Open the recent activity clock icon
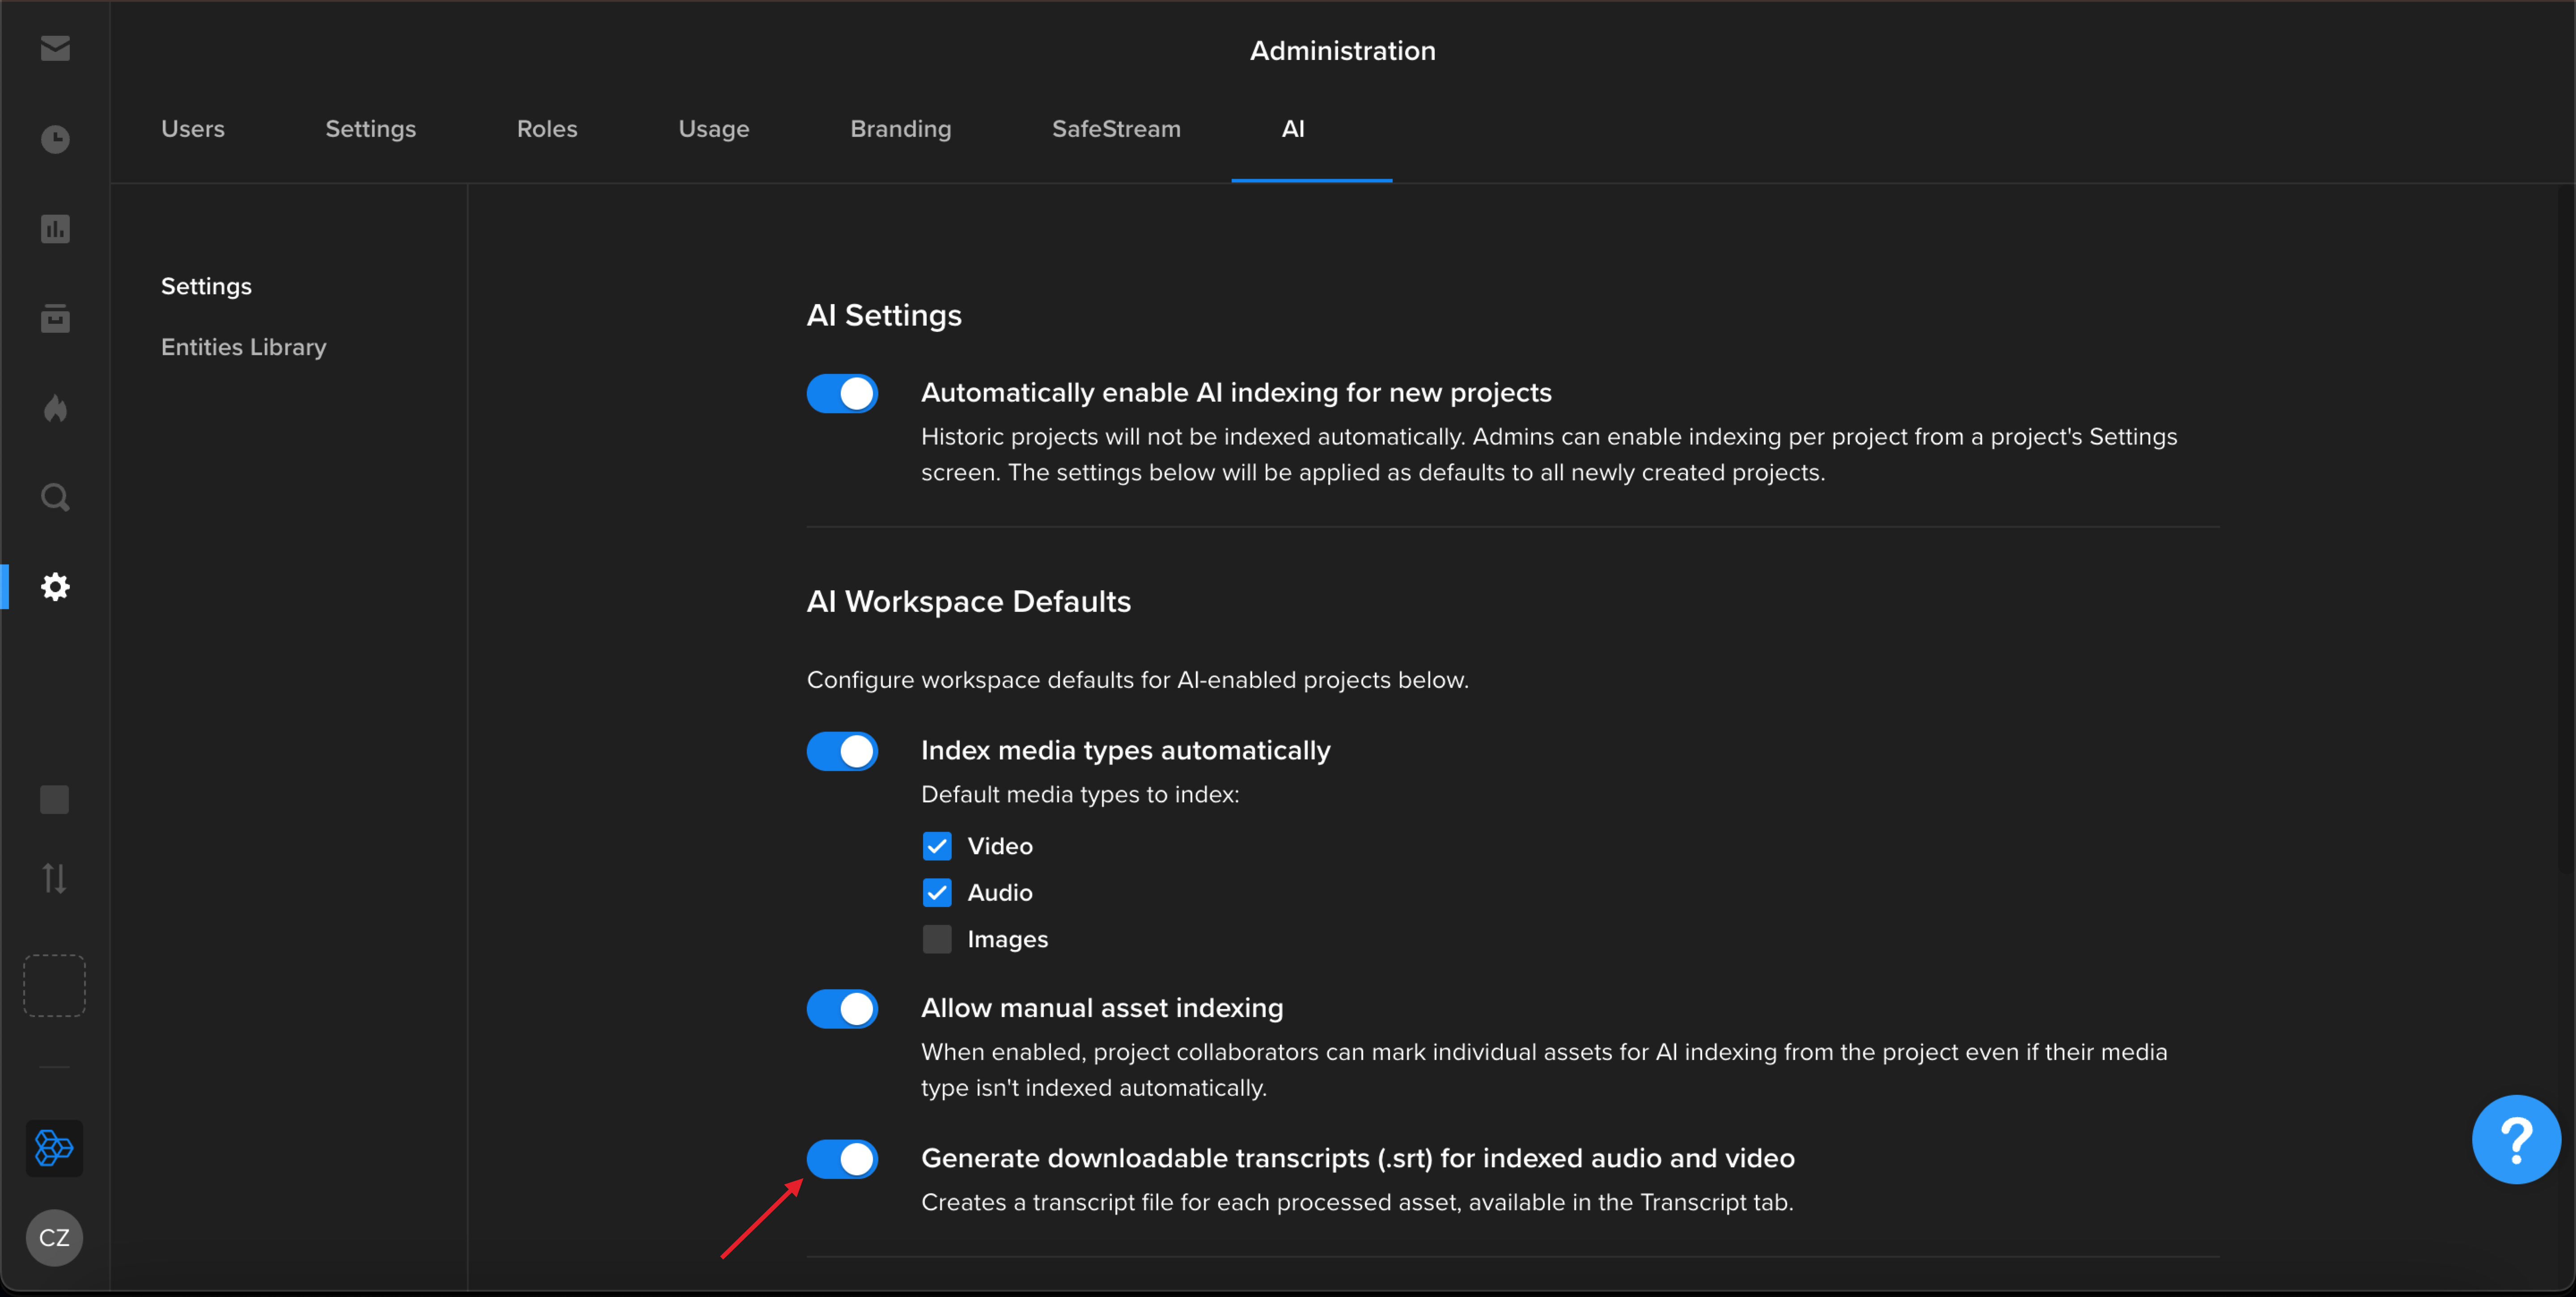 point(55,139)
